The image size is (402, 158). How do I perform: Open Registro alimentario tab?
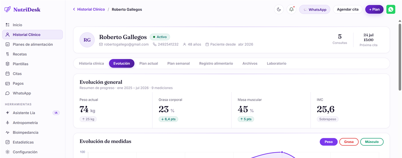pyautogui.click(x=216, y=64)
